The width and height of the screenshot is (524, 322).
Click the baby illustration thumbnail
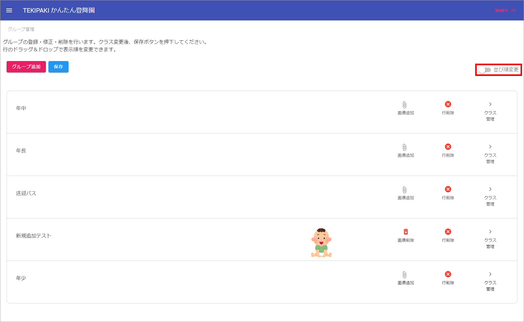[321, 243]
